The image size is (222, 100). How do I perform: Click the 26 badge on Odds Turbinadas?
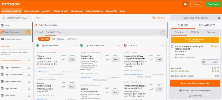(x=28, y=32)
